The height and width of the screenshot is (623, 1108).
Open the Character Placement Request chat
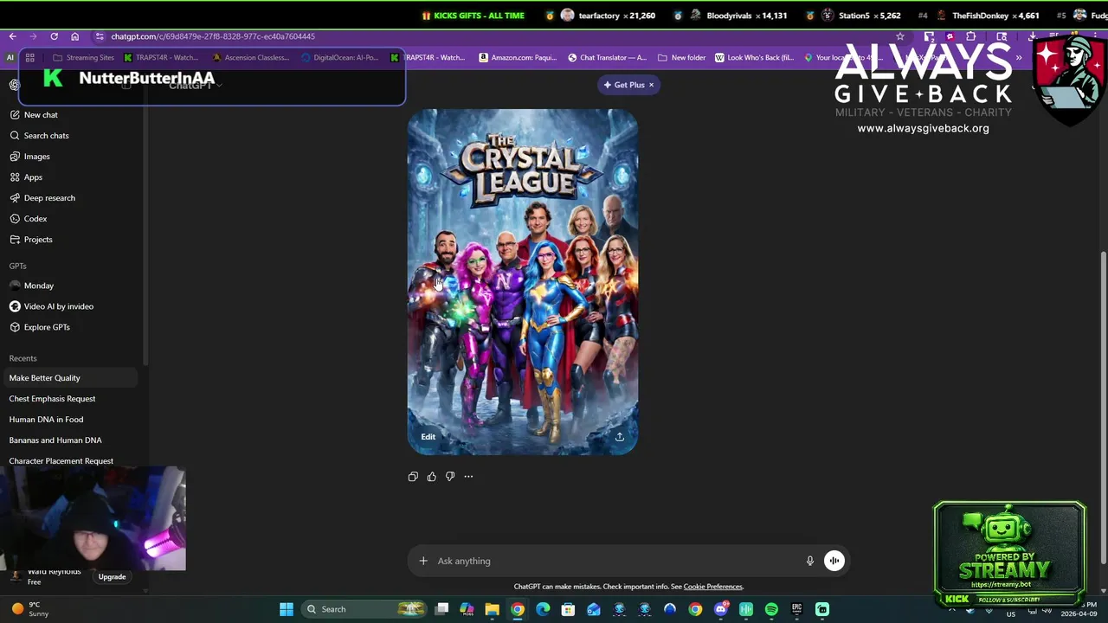[x=69, y=461]
